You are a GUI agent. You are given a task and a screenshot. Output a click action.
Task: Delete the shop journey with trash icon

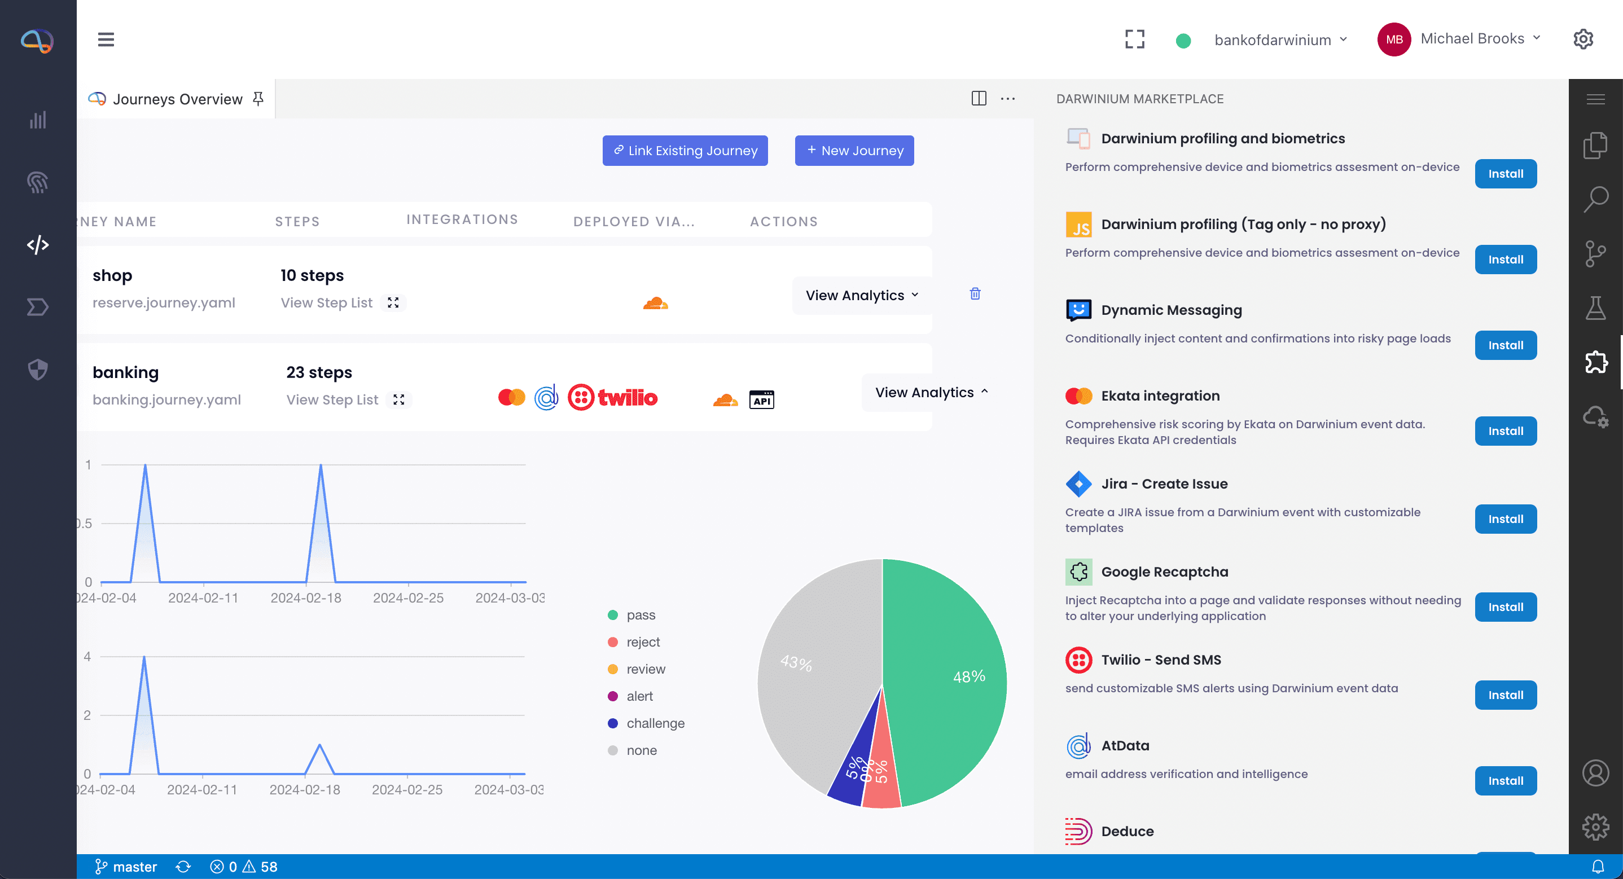click(975, 293)
